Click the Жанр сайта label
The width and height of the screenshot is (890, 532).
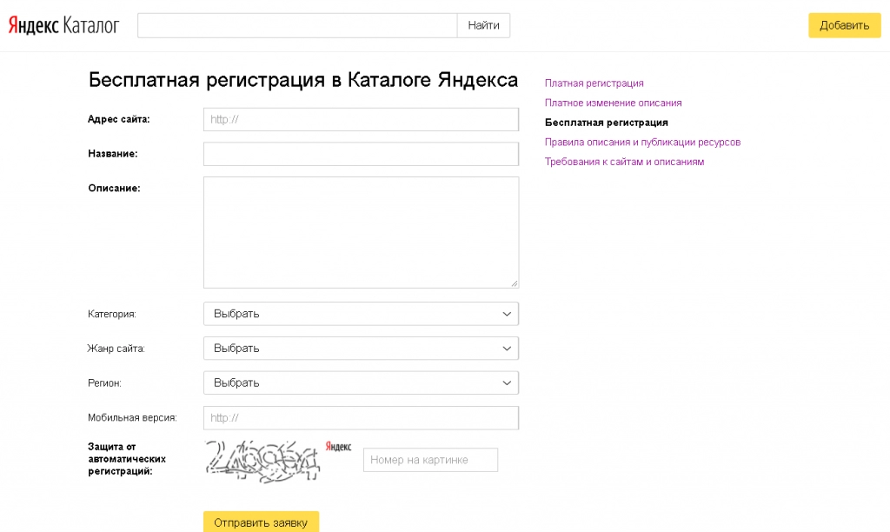pos(116,349)
